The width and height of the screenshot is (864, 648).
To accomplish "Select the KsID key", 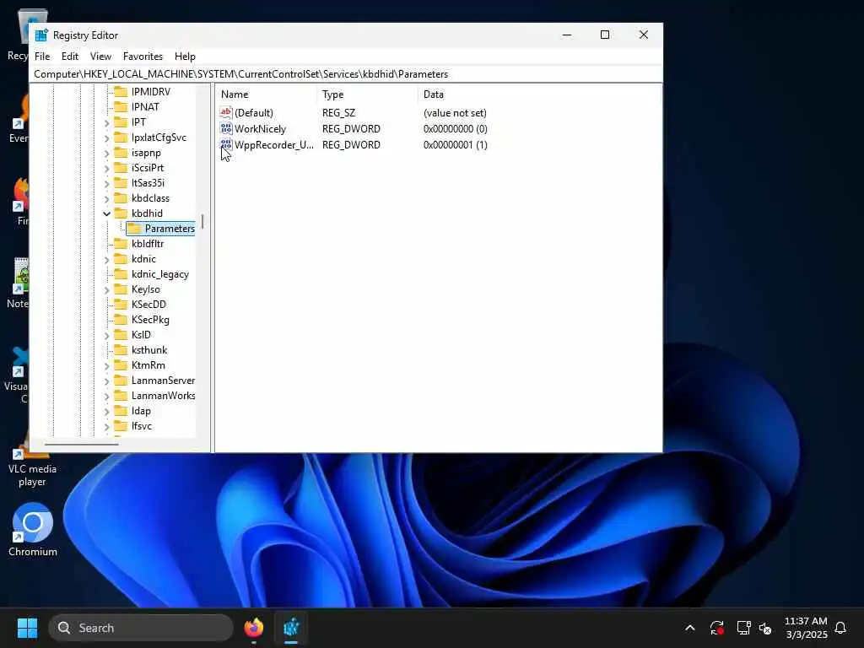I will point(141,334).
